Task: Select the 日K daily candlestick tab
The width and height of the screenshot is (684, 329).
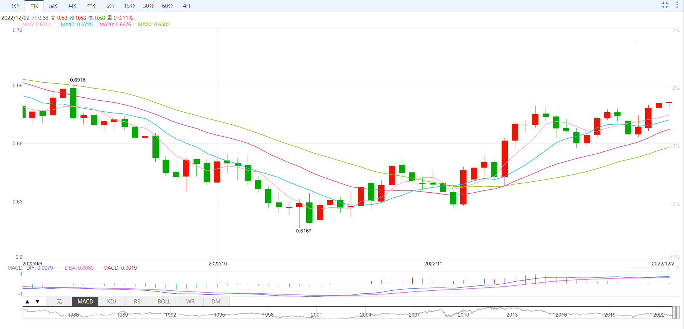Action: [x=34, y=6]
